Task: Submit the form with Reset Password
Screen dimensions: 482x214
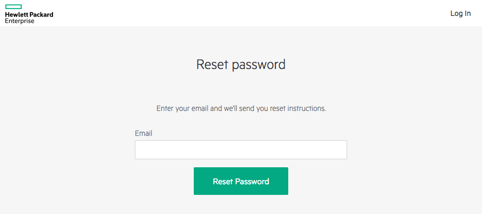Action: (x=240, y=181)
